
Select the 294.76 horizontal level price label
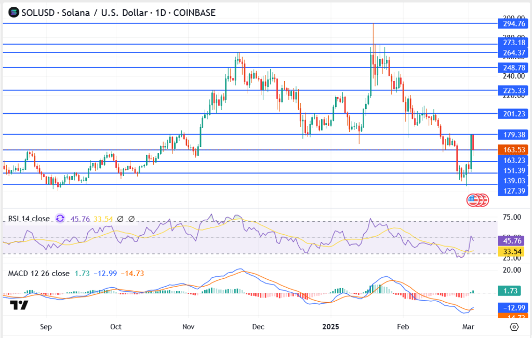click(x=512, y=23)
